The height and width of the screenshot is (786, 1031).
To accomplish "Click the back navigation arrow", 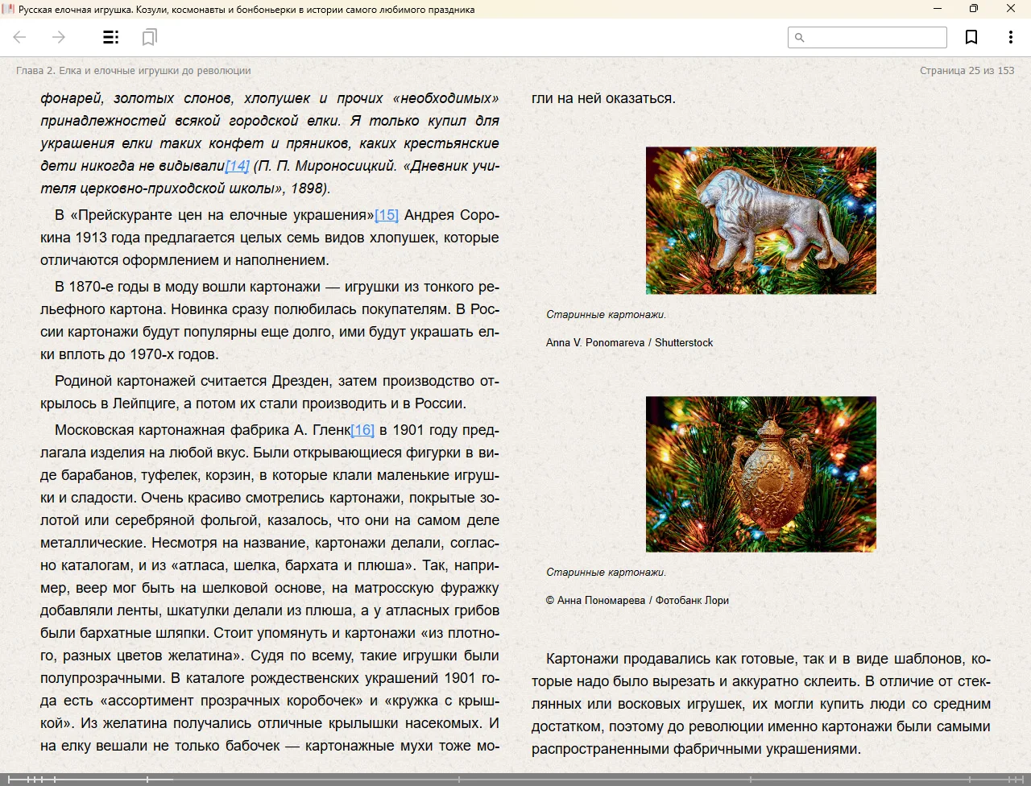I will pos(20,37).
